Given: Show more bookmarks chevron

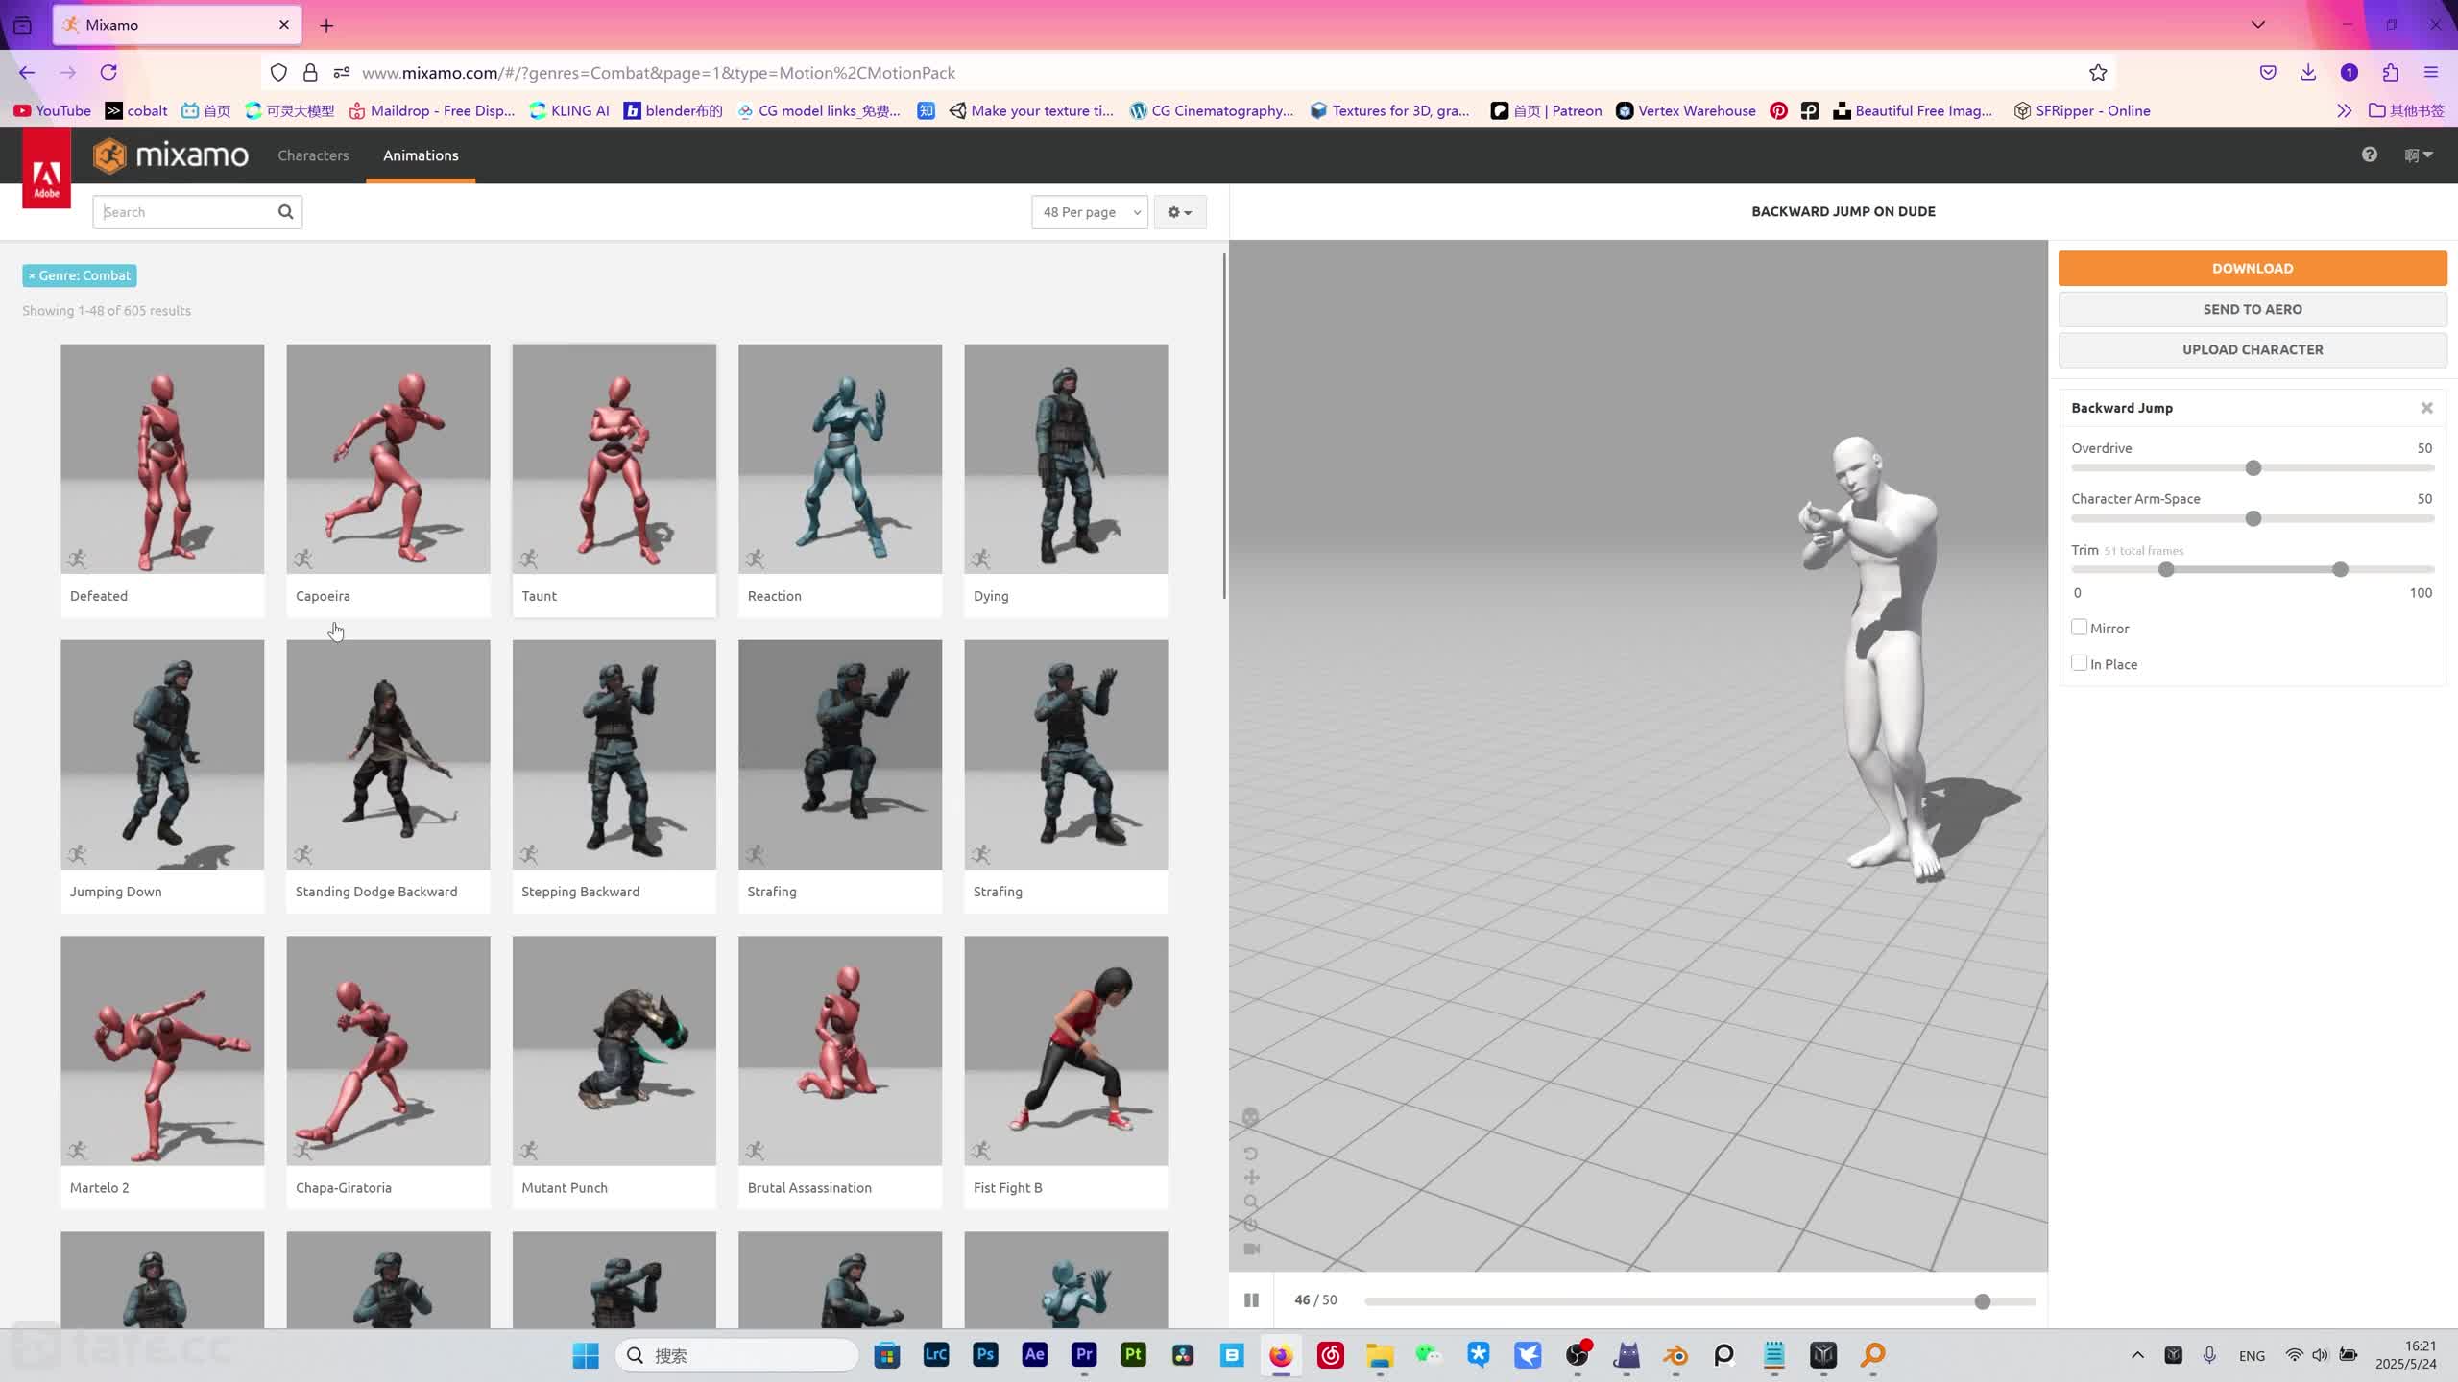Looking at the screenshot, I should click(2344, 110).
